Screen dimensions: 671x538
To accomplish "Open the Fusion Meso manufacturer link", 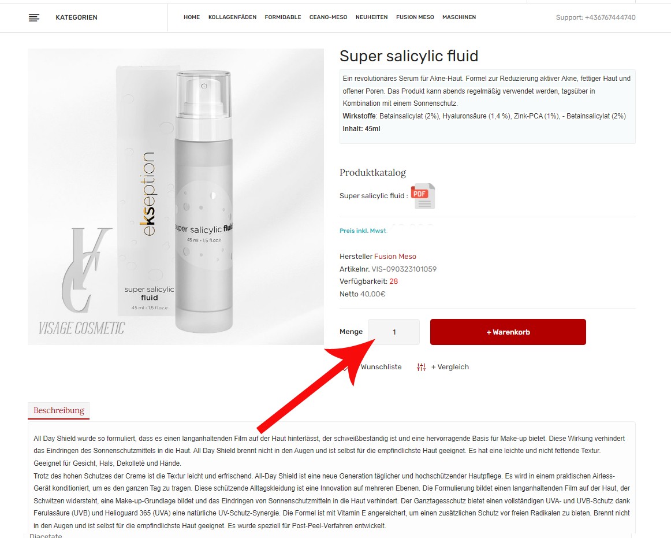I will pos(395,257).
